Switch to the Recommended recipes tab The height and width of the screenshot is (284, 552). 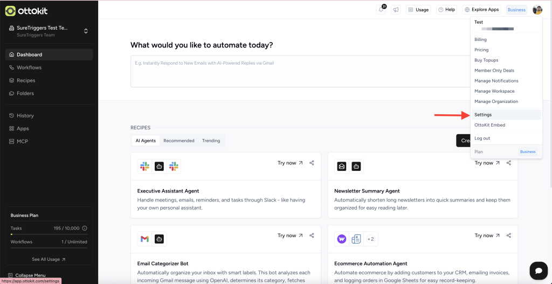[178, 141]
